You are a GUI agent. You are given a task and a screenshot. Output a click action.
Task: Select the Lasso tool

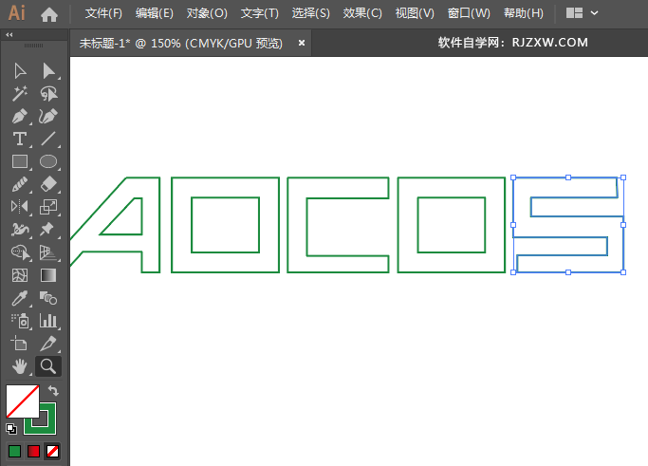click(x=48, y=94)
